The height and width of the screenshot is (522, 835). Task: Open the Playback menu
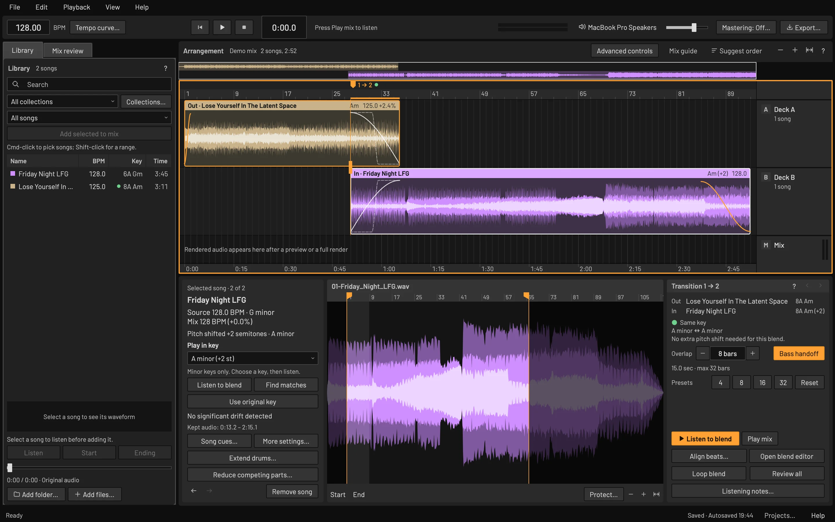77,7
